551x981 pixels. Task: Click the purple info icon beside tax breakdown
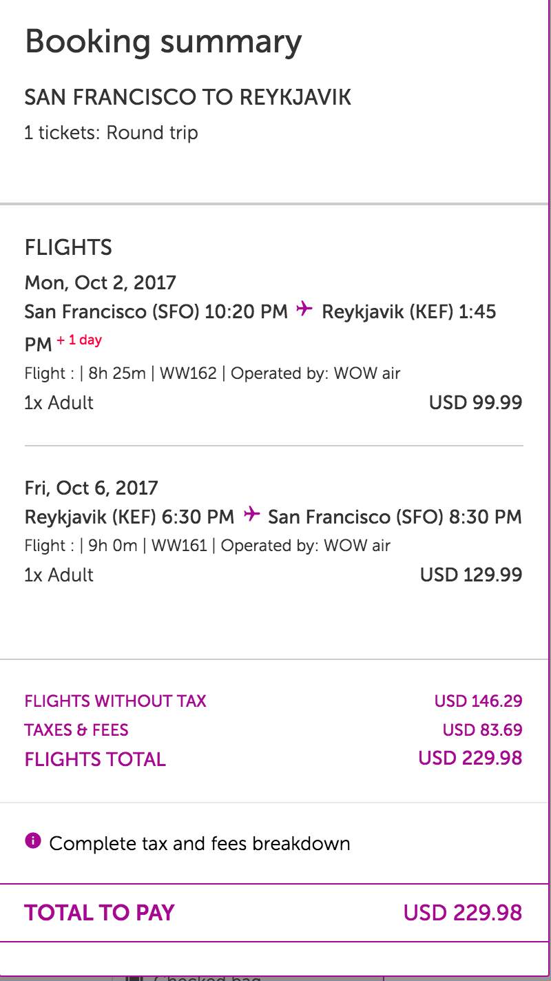[32, 841]
